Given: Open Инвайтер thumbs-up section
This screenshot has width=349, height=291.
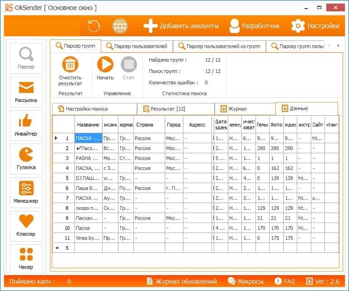Looking at the screenshot, I should (26, 126).
